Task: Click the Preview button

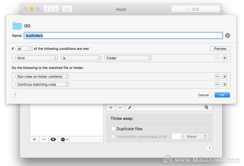Action: 220,49
